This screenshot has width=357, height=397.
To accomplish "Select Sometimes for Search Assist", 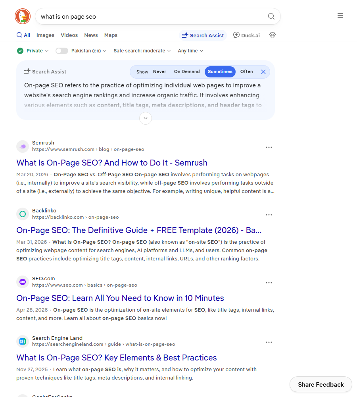I will (x=220, y=71).
